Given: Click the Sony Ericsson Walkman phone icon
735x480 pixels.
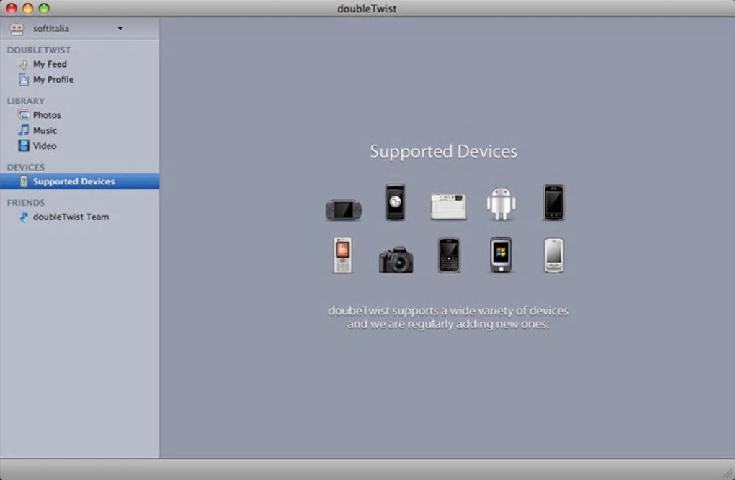Looking at the screenshot, I should coord(343,255).
